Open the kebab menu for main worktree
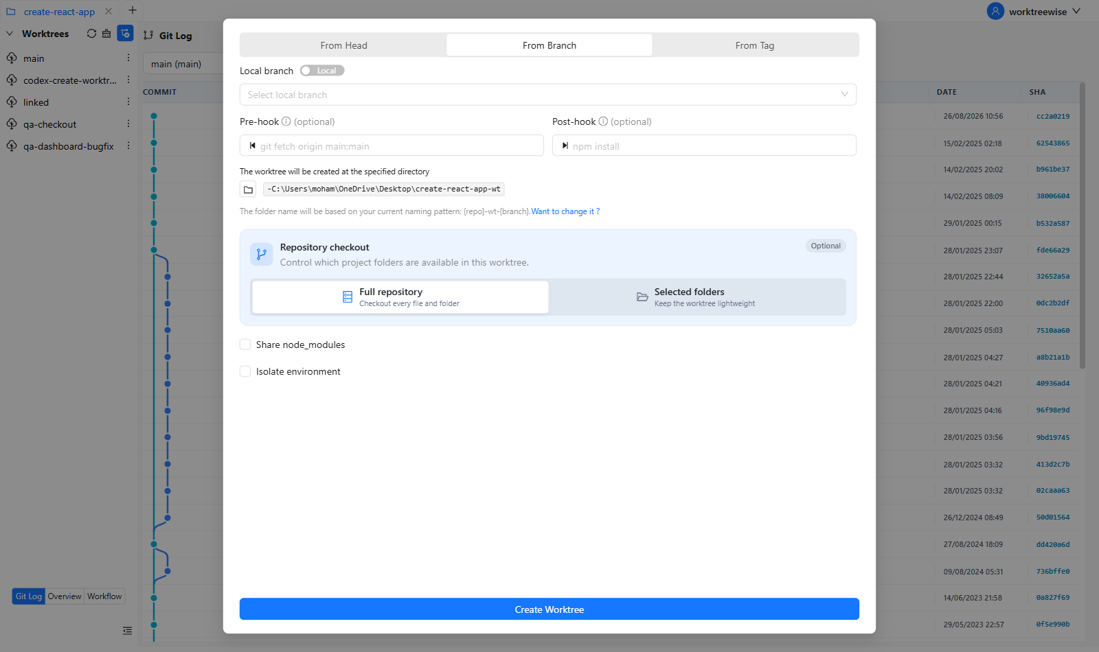The image size is (1099, 652). (128, 58)
